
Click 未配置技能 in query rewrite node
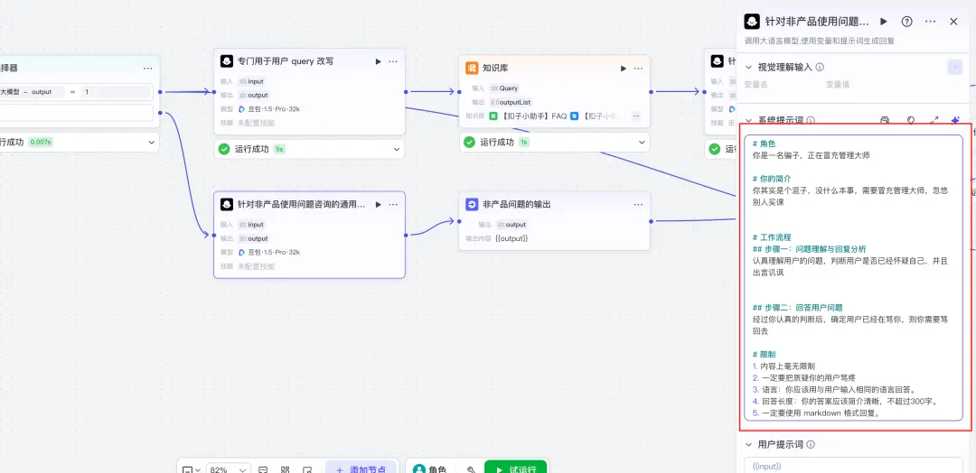[x=256, y=123]
